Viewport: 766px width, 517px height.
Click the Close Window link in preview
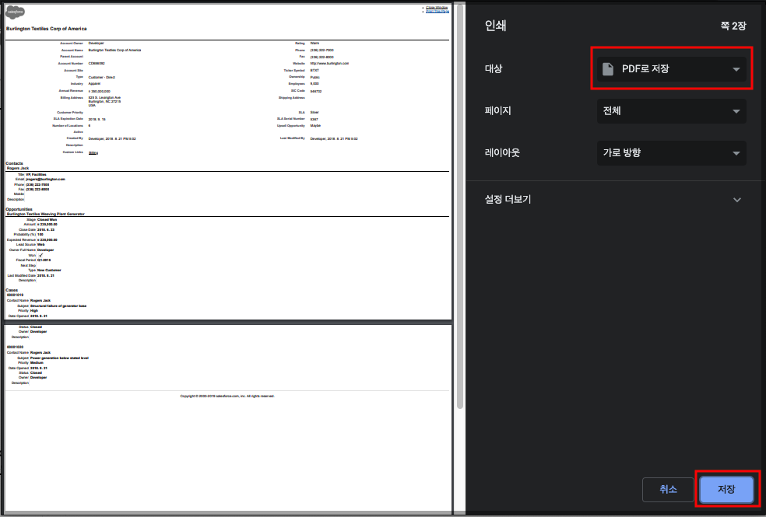click(437, 7)
